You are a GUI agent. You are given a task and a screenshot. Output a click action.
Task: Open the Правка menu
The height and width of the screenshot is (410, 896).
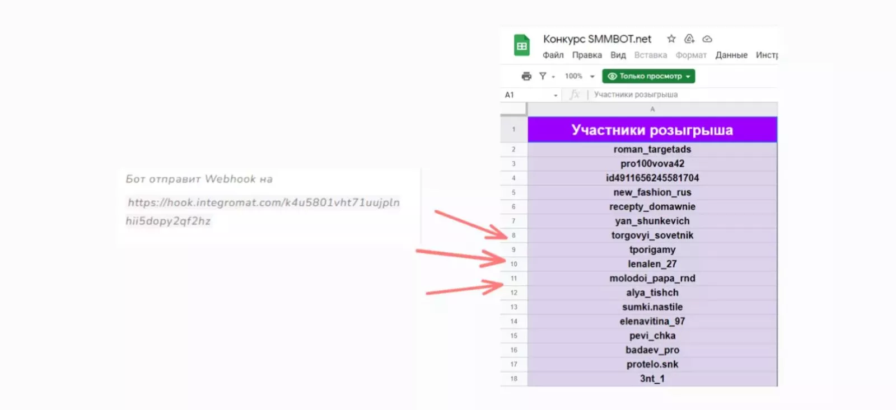(587, 55)
